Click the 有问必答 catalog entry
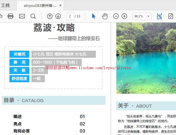This screenshot has height=135, width=176. point(22,131)
